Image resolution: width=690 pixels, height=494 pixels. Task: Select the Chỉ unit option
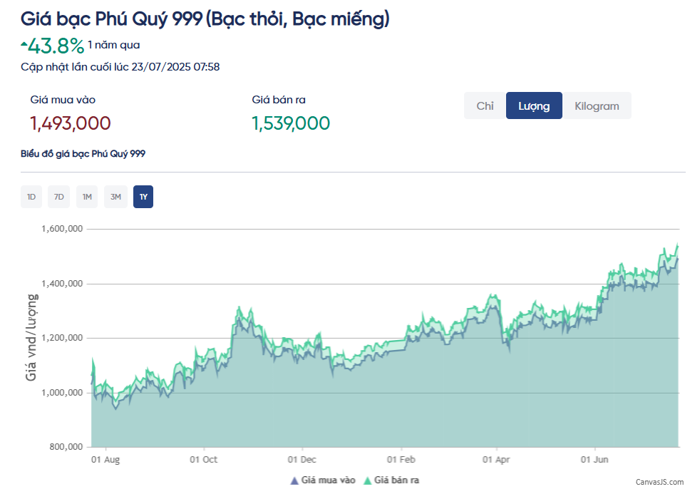485,106
